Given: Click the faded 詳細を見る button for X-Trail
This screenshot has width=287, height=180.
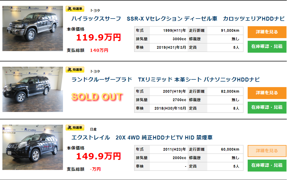Looking at the screenshot, I should [x=267, y=151].
